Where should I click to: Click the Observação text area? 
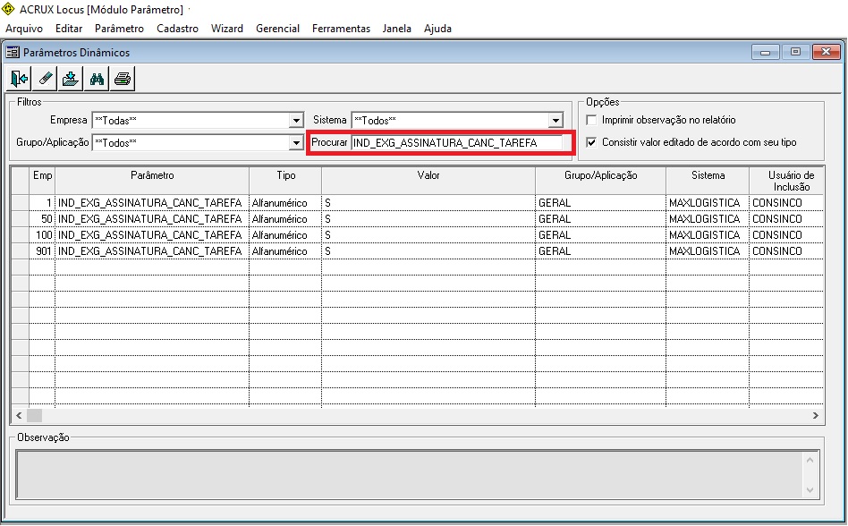(x=410, y=475)
